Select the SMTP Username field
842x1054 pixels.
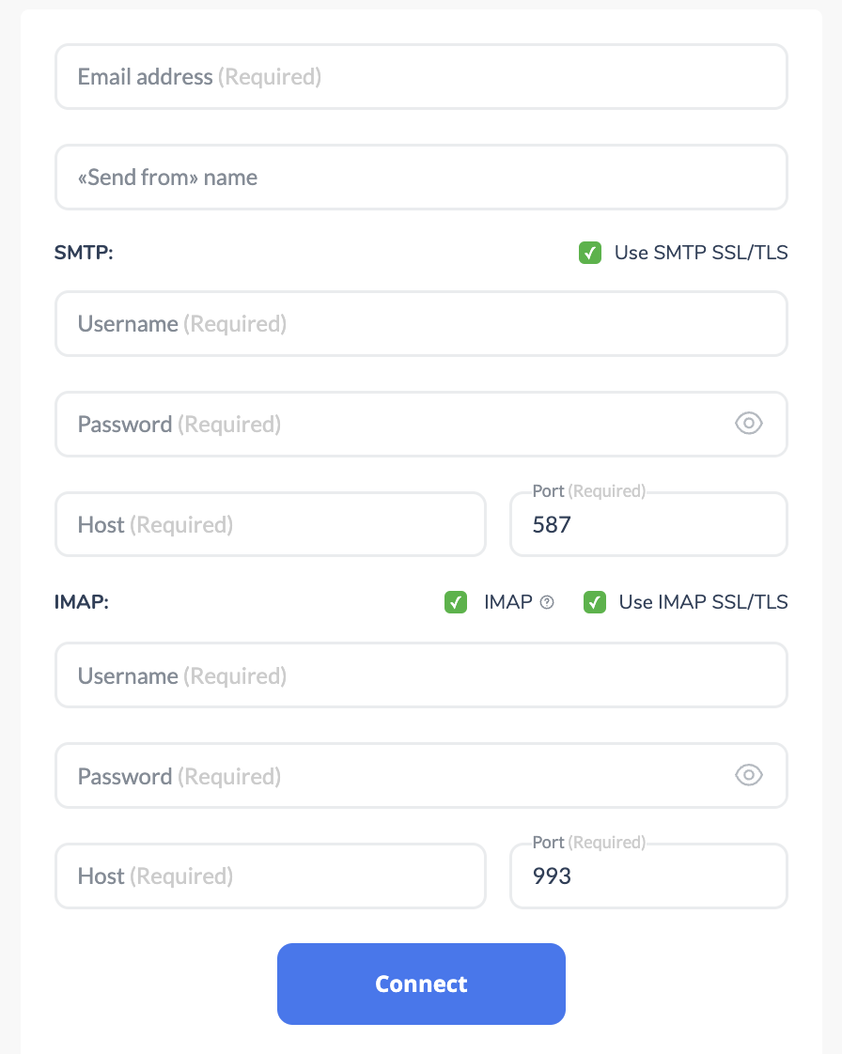[421, 323]
